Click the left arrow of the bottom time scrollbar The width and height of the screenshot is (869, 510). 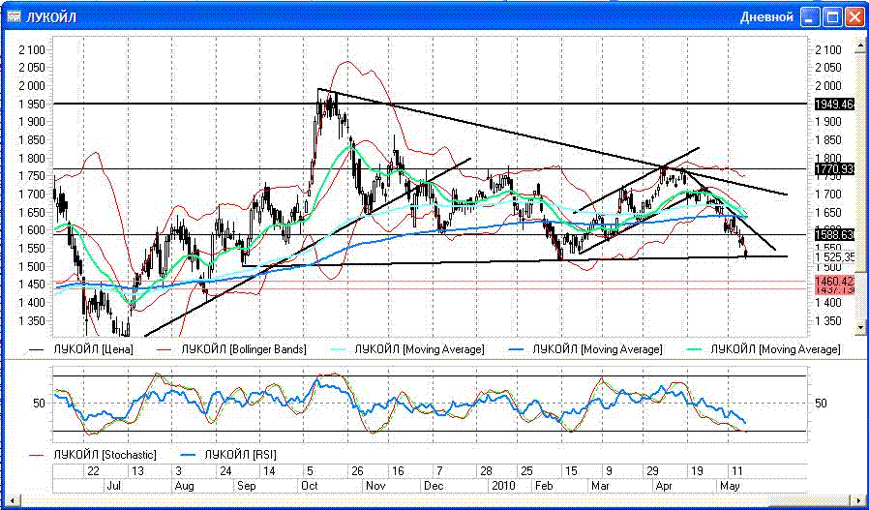(x=13, y=500)
